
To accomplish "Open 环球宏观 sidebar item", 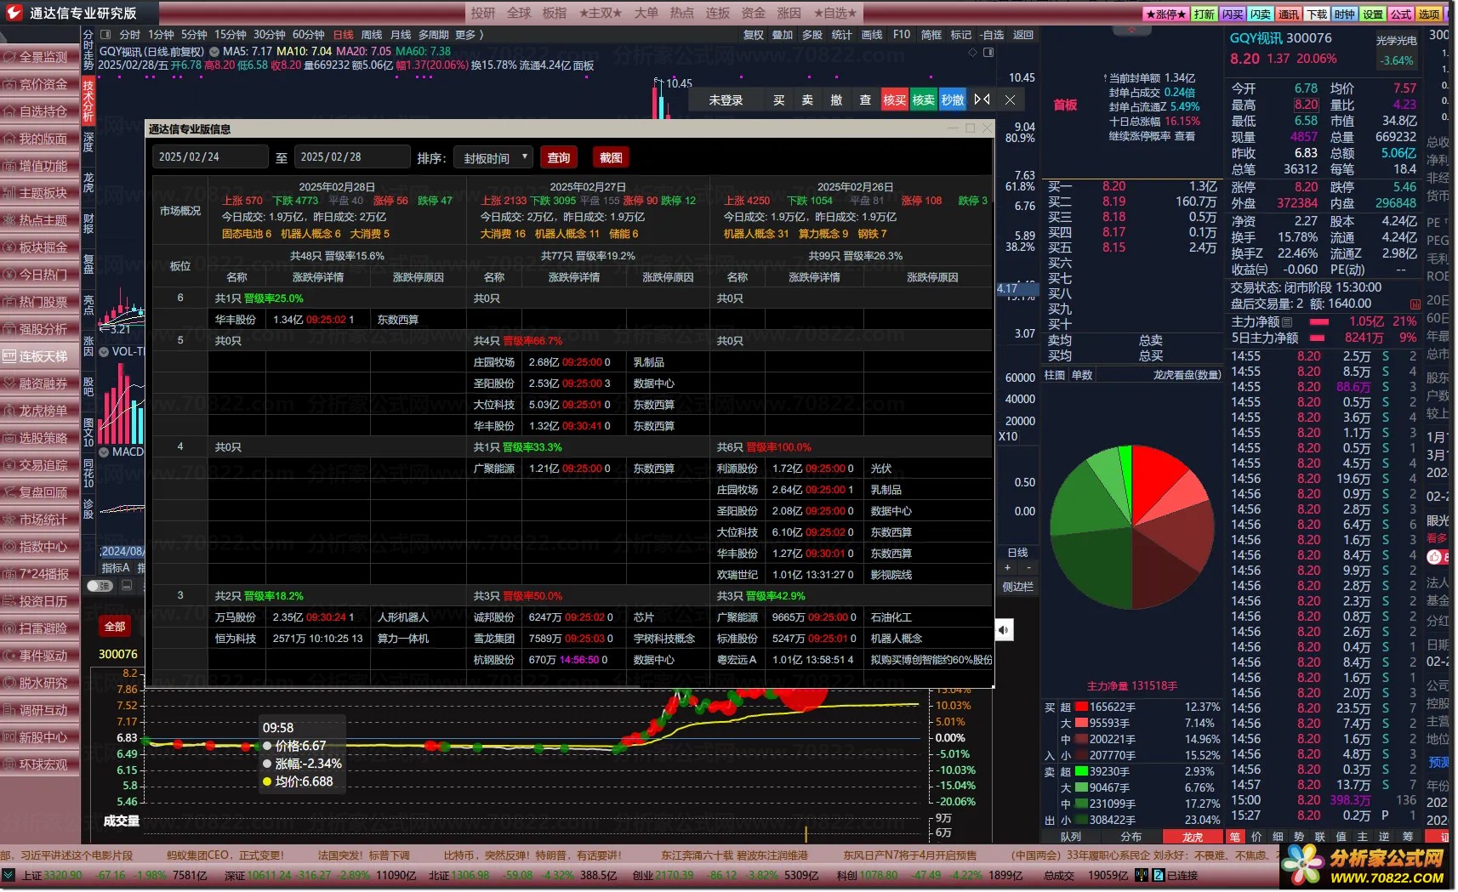I will [41, 764].
